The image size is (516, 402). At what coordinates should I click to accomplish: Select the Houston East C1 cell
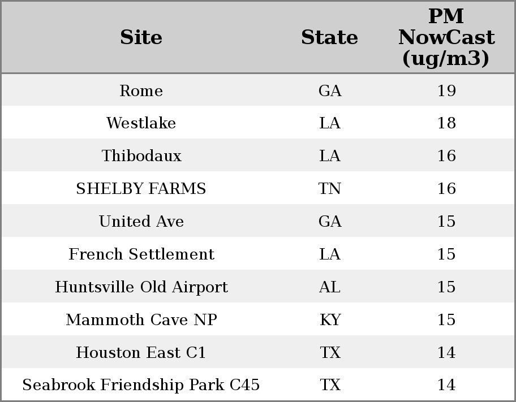[141, 352]
